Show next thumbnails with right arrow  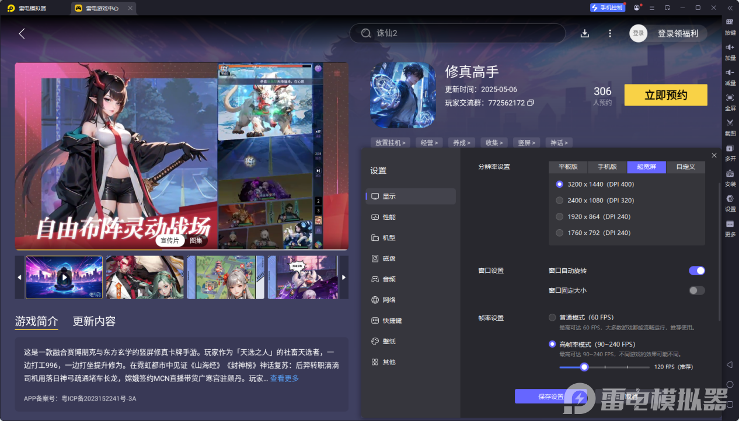coord(344,277)
